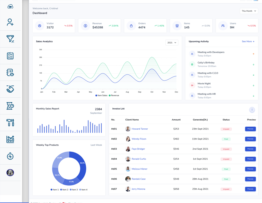Open the hourglass time tracking icon

(10, 106)
